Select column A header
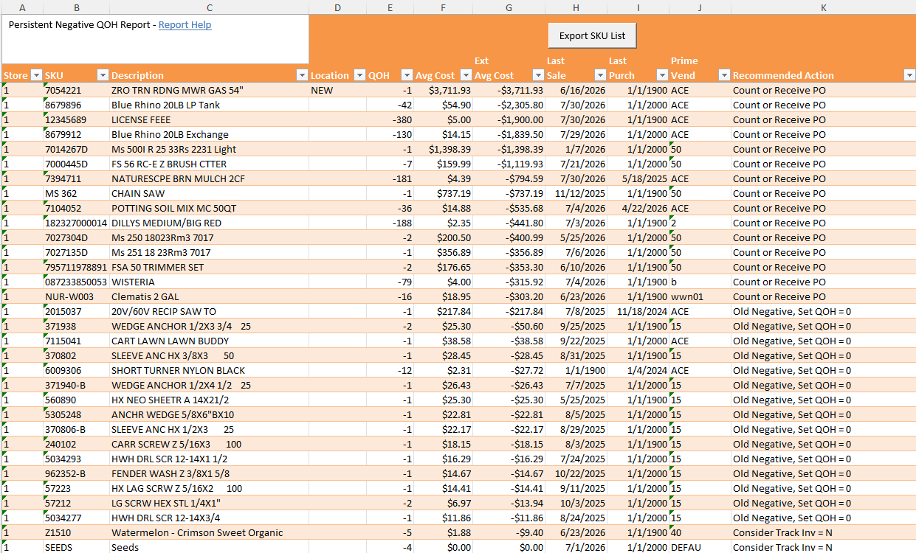Image resolution: width=916 pixels, height=553 pixels. click(22, 7)
